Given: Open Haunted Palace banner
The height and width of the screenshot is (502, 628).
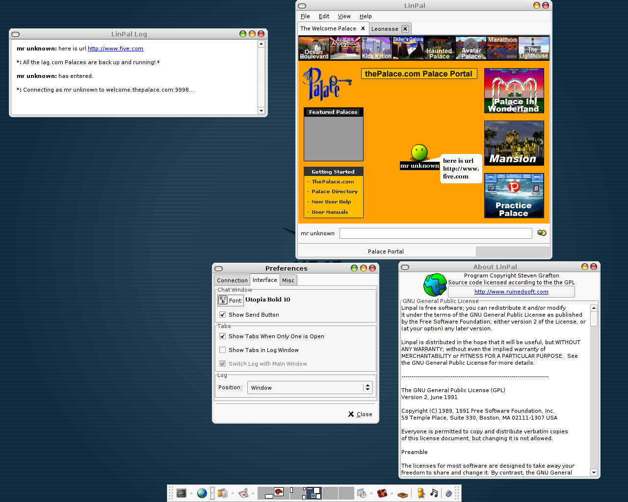Looking at the screenshot, I should (x=440, y=48).
